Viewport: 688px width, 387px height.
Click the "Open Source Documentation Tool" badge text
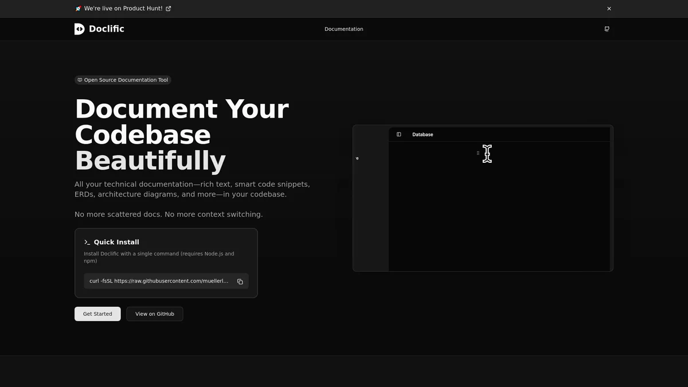click(x=126, y=80)
